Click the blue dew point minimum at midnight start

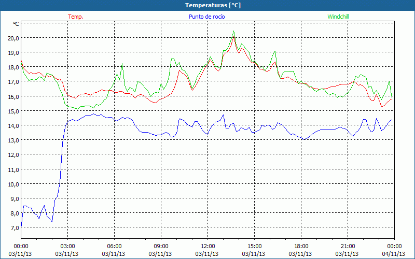[21, 226]
